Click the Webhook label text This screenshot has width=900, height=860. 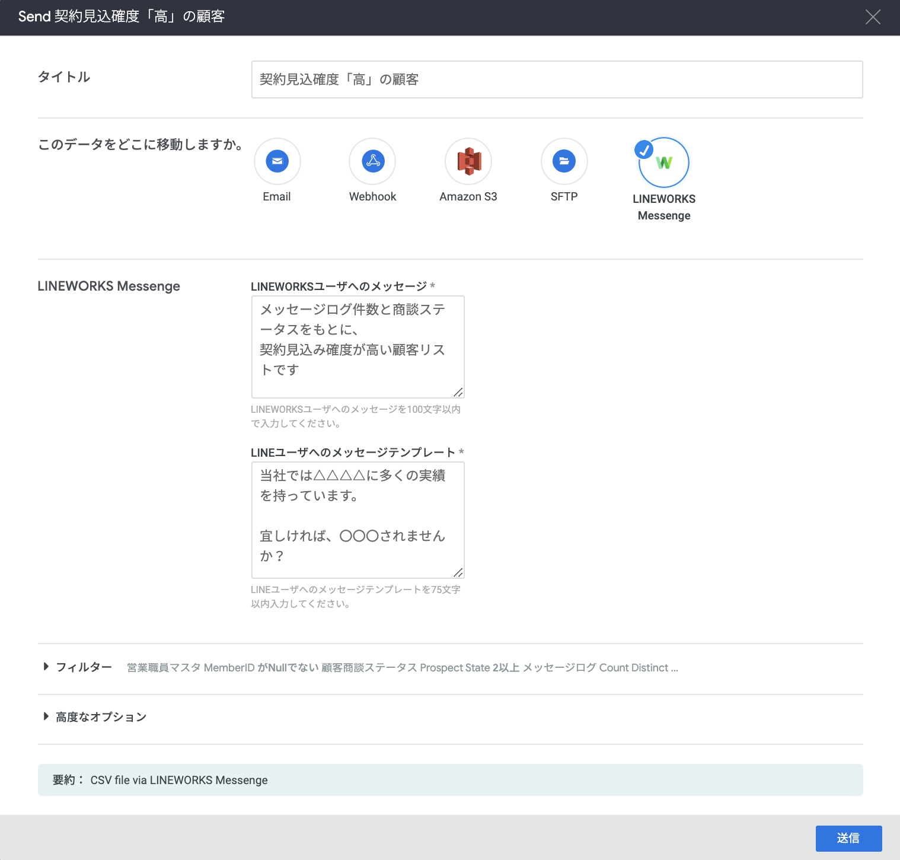point(373,196)
